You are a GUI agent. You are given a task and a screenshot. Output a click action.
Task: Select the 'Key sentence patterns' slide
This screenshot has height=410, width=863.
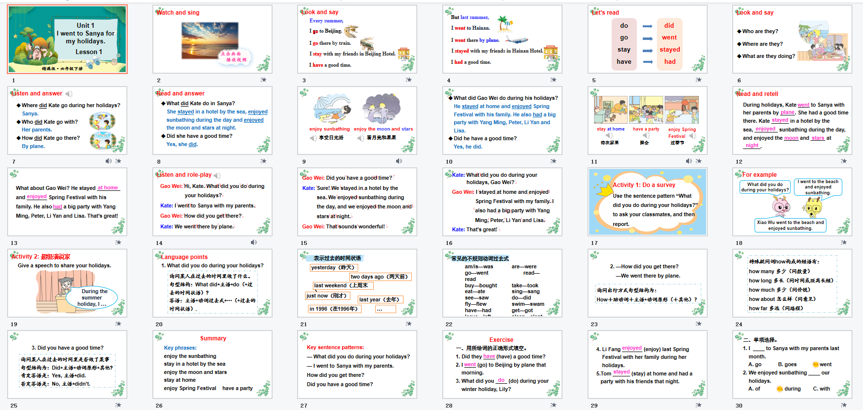tap(357, 365)
